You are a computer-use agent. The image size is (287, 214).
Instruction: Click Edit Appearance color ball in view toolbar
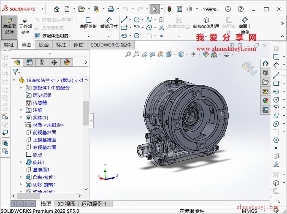tap(206, 54)
